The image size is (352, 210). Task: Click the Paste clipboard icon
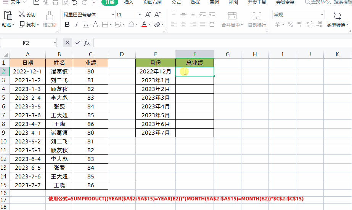coord(8,16)
